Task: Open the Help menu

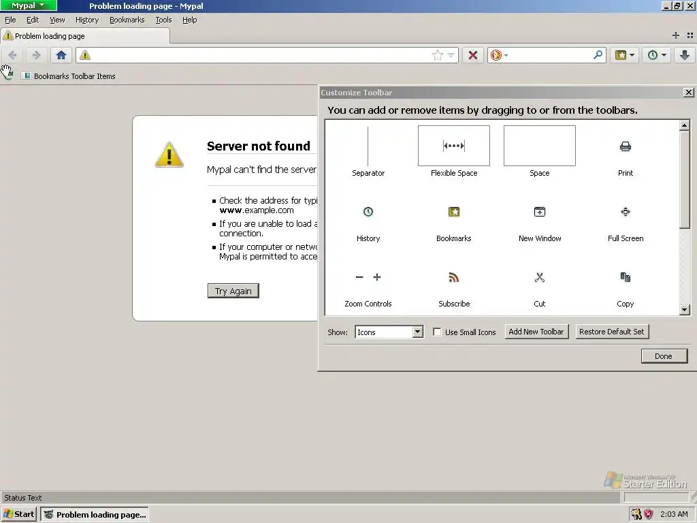Action: pyautogui.click(x=189, y=20)
